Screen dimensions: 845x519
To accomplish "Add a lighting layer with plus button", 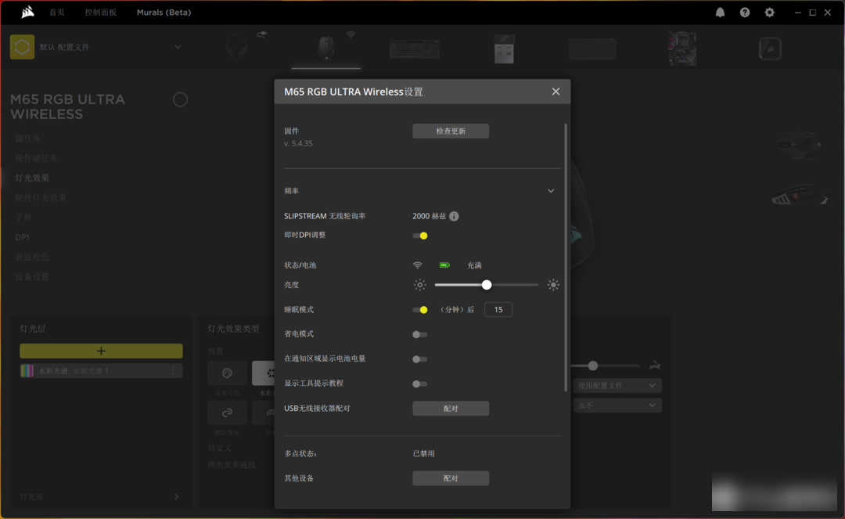I will tap(101, 351).
